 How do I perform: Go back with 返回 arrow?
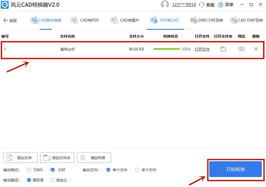[x=10, y=20]
